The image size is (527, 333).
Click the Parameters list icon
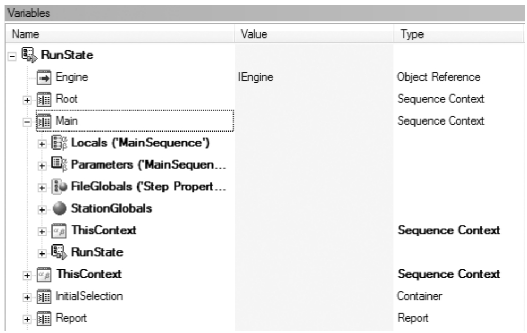coord(59,164)
